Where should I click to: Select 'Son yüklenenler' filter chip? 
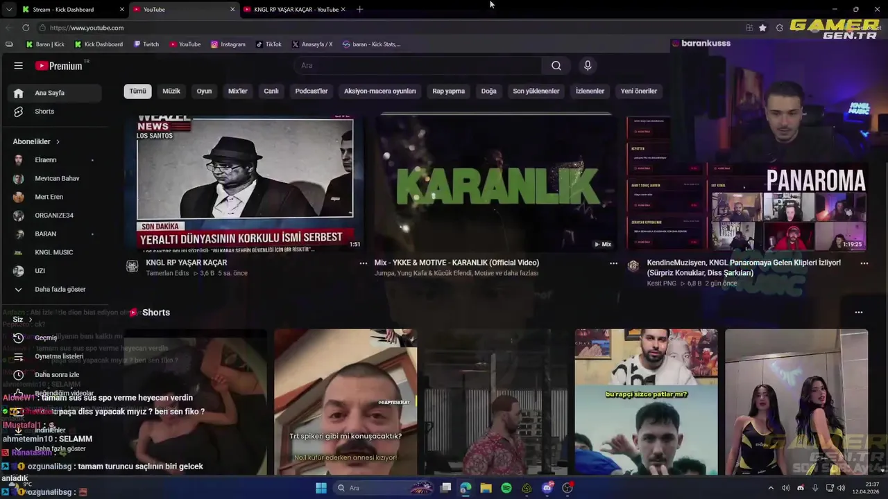536,91
